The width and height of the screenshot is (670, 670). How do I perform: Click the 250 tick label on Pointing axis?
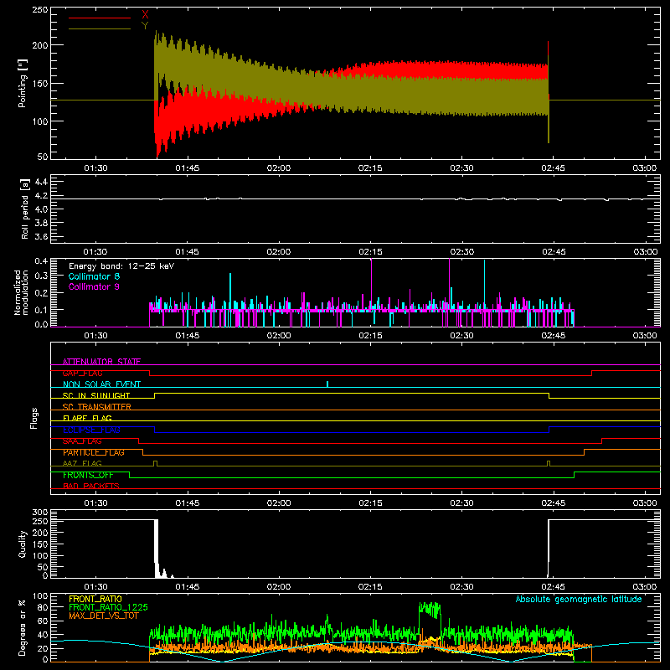point(39,9)
